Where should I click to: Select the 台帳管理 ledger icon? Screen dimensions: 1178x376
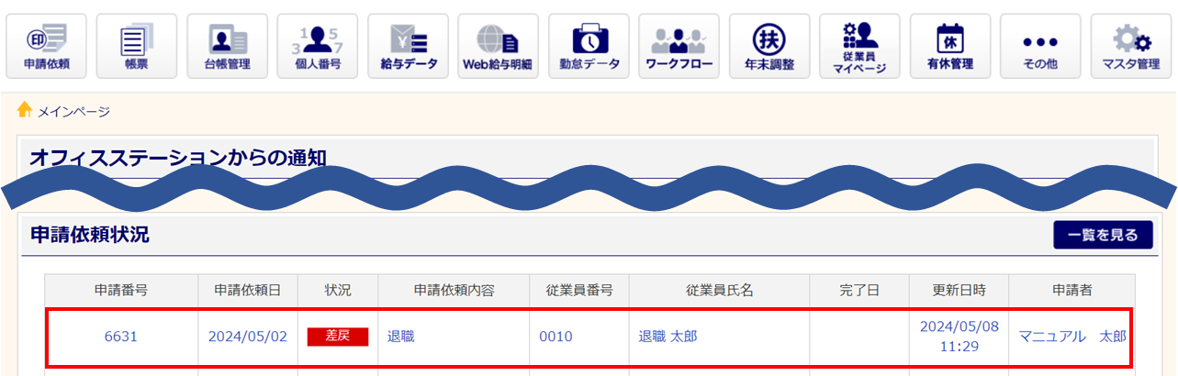pos(227,46)
